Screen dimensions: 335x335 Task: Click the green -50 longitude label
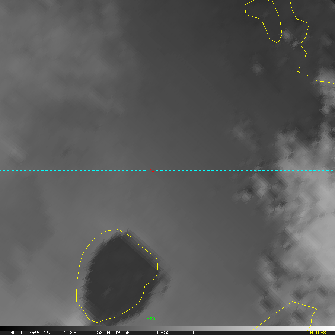tap(151, 319)
